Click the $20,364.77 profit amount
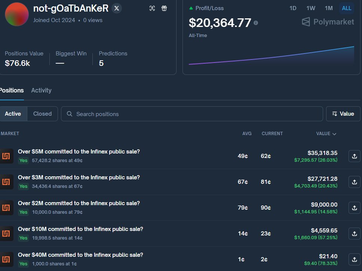The image size is (362, 271). 220,22
